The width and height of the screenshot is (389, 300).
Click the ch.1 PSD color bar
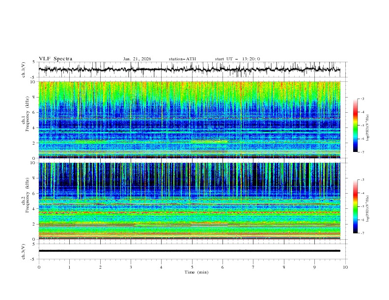coord(355,125)
